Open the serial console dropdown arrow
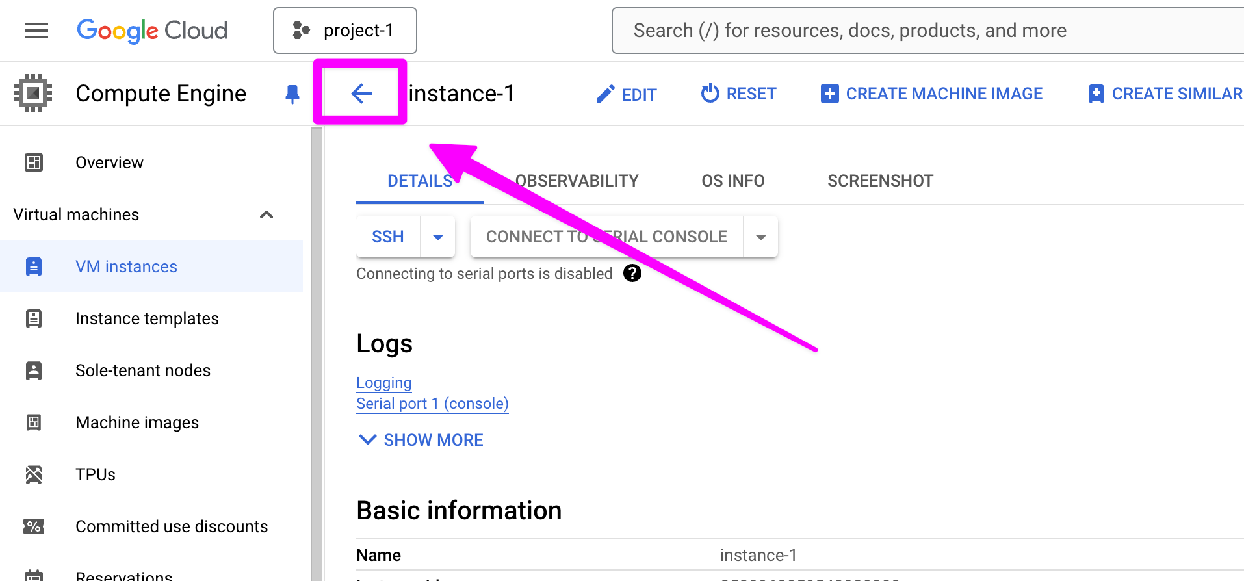Viewport: 1244px width, 581px height. tap(761, 237)
